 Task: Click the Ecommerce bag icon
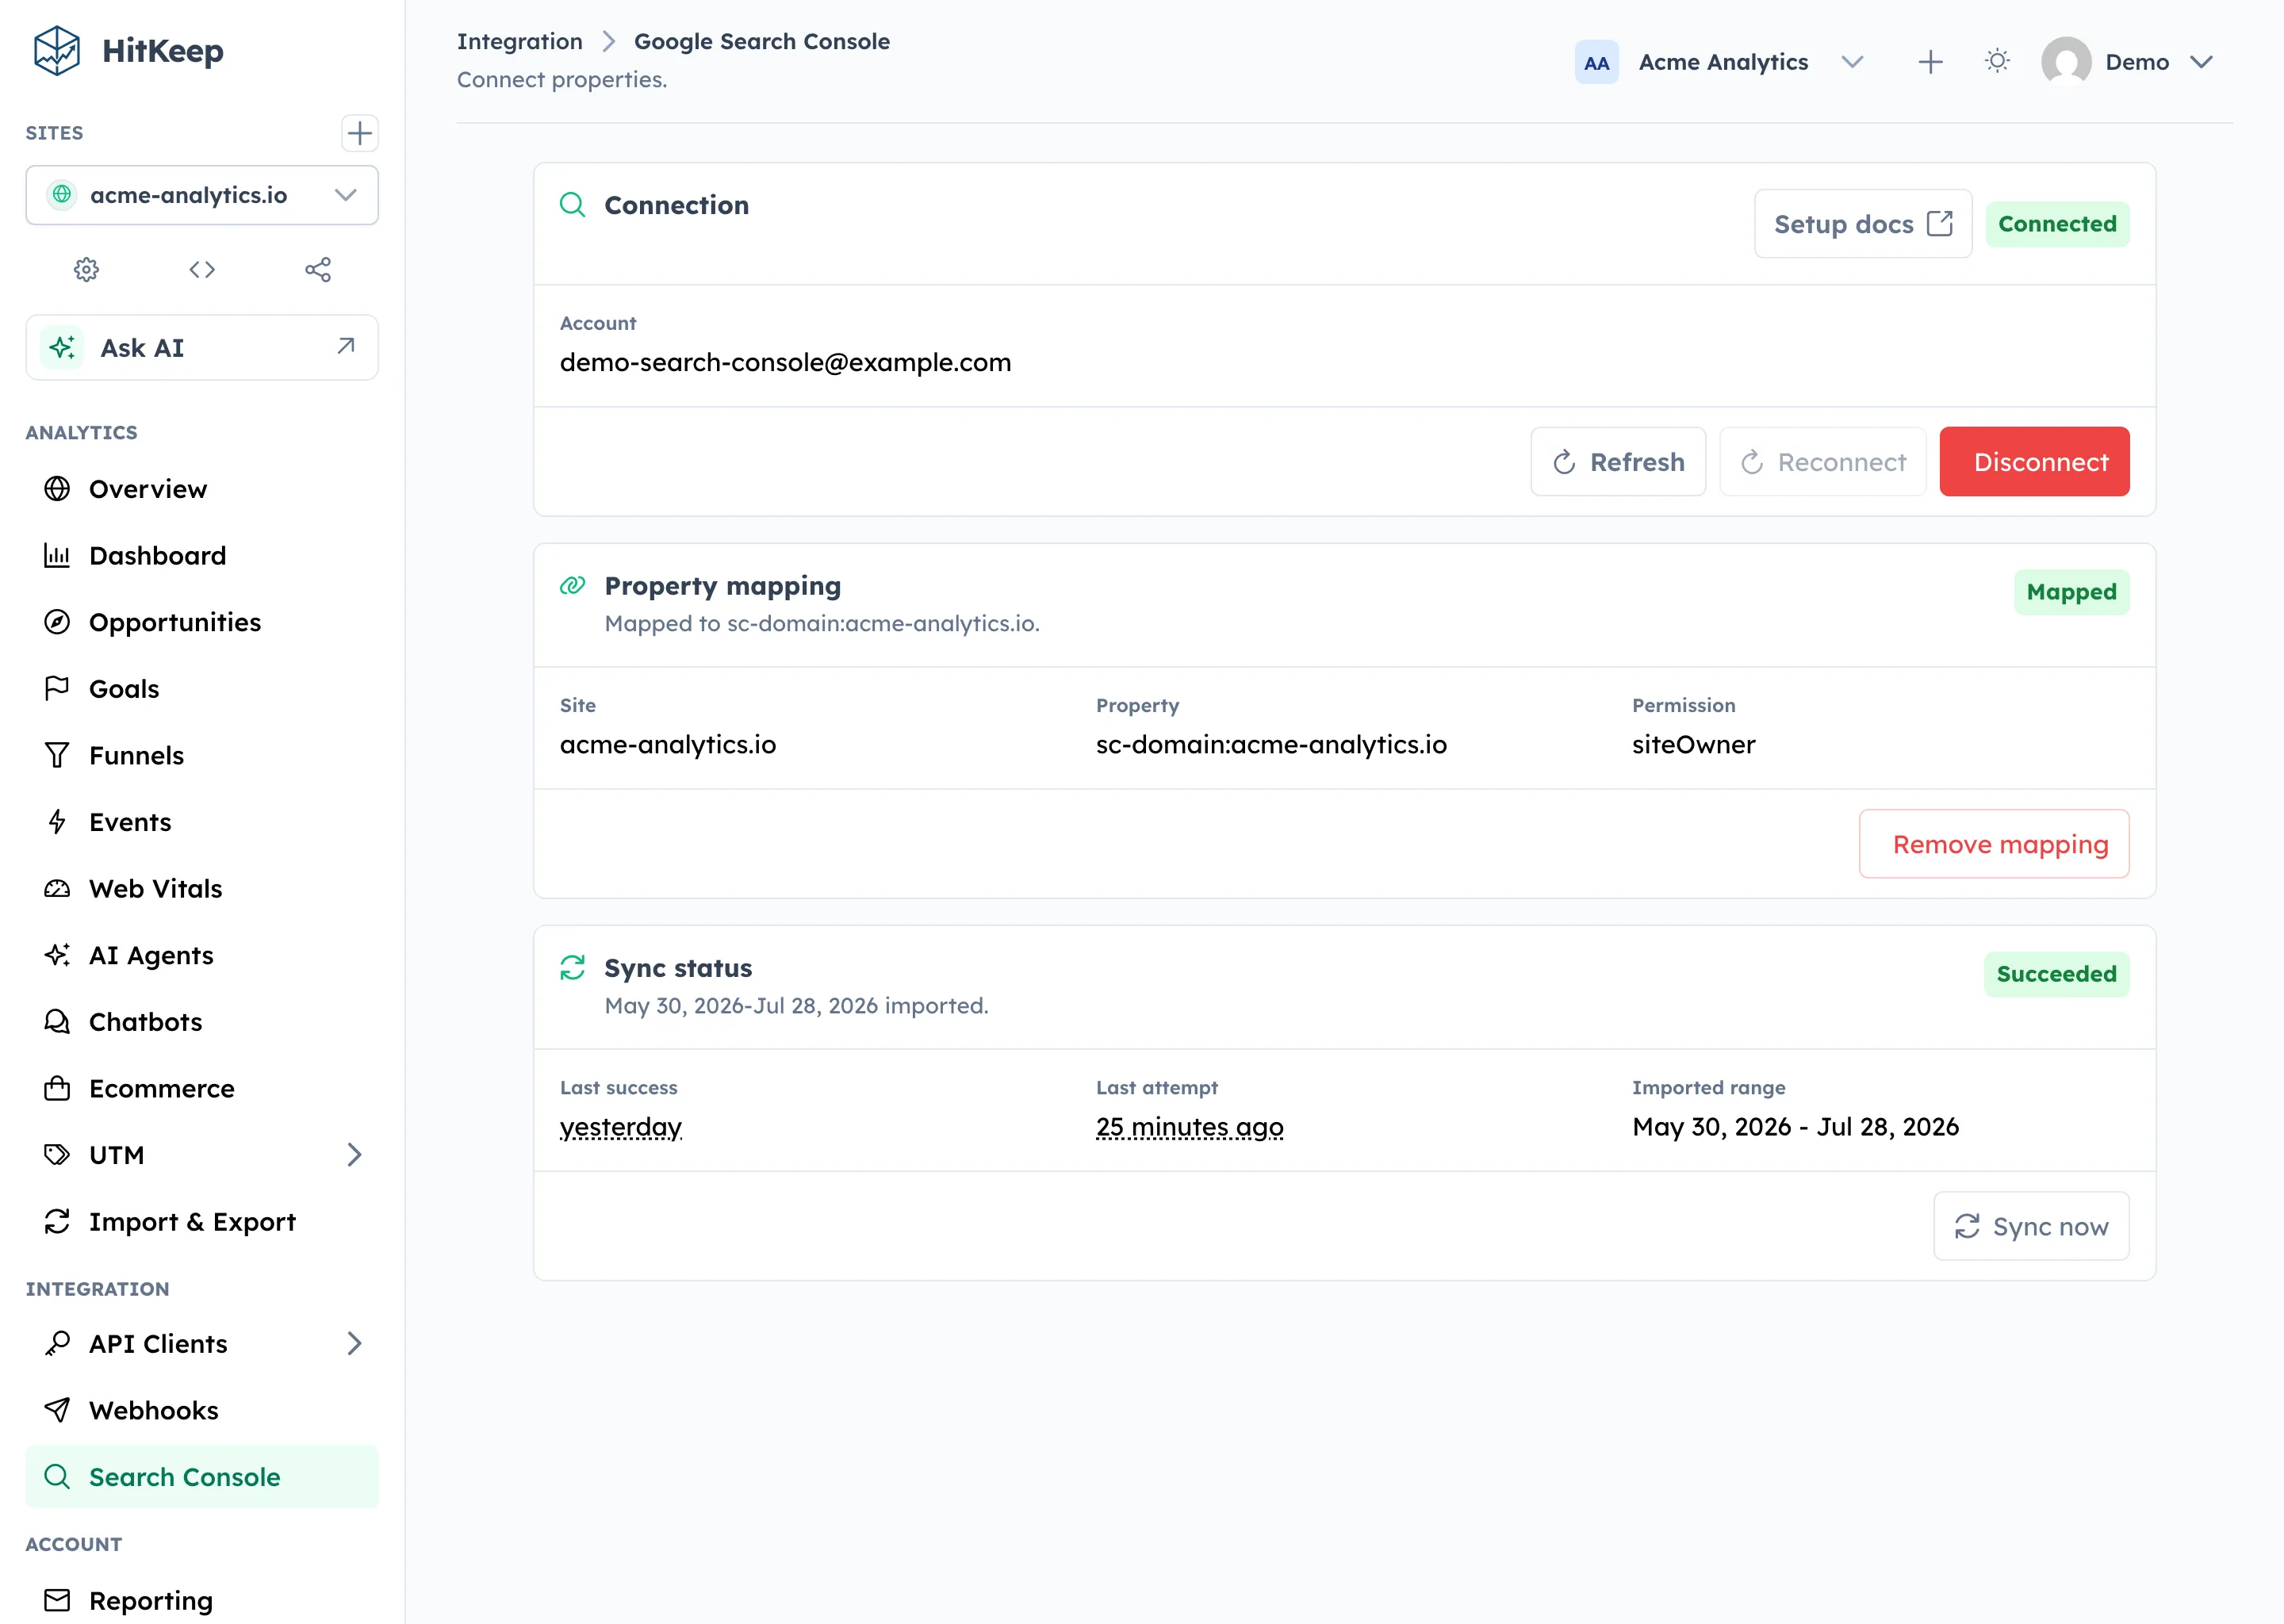pos(57,1088)
